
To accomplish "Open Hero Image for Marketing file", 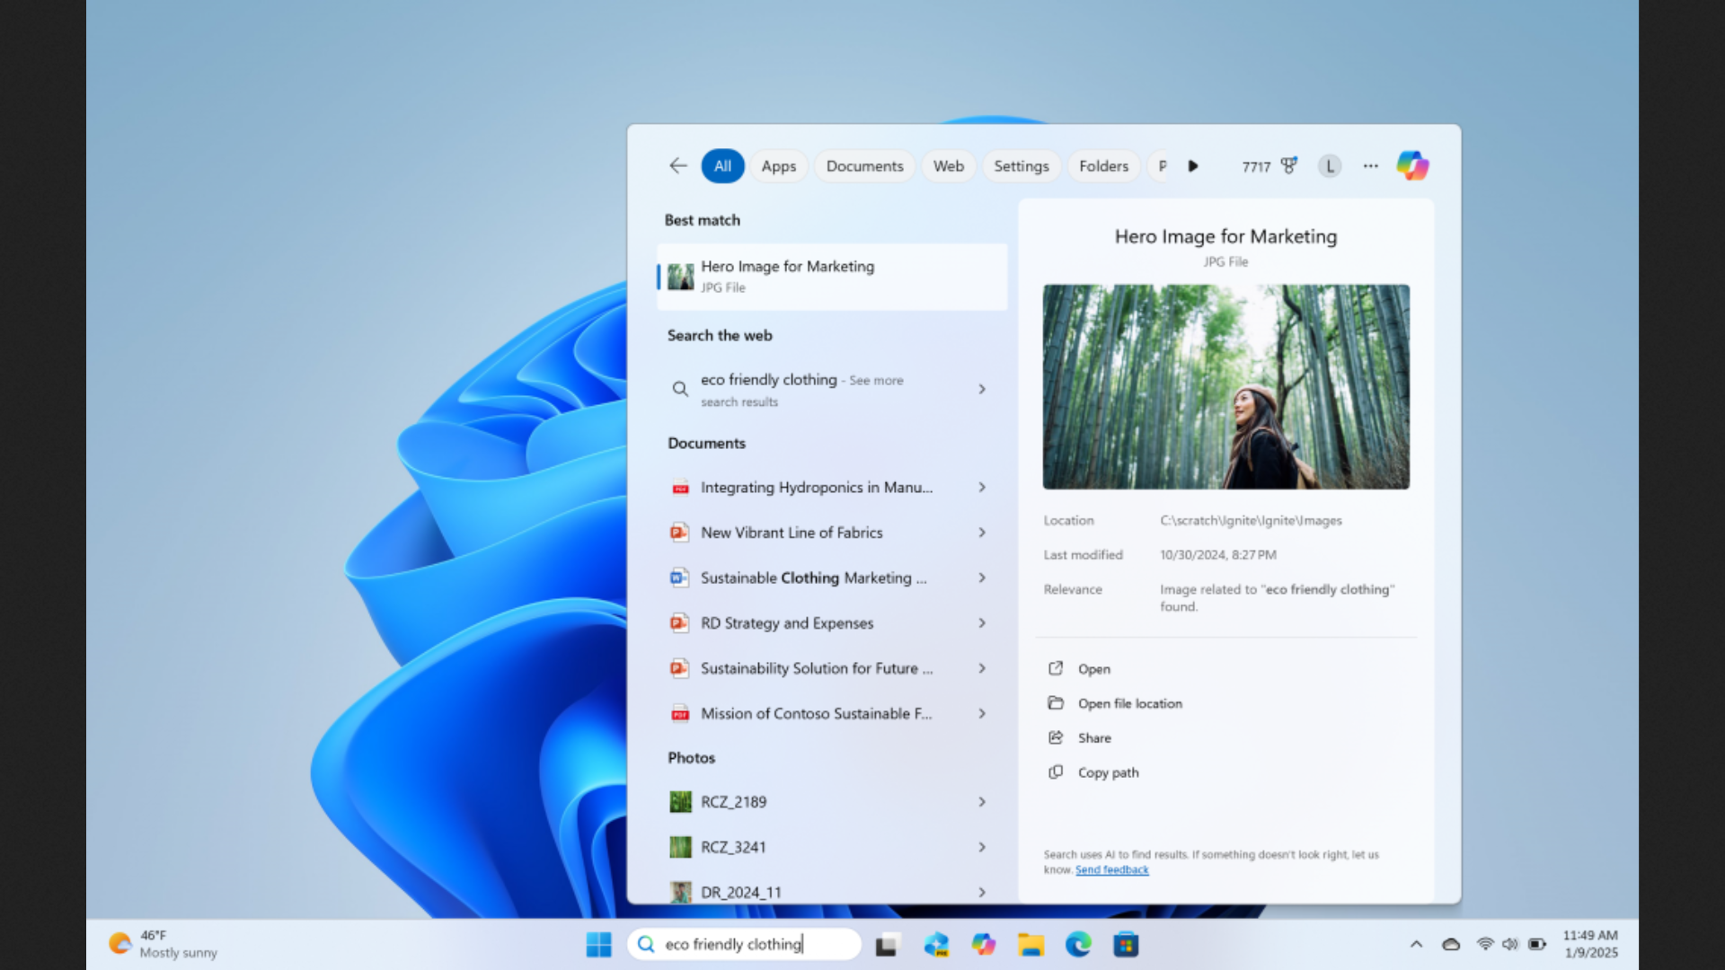I will pos(1093,668).
